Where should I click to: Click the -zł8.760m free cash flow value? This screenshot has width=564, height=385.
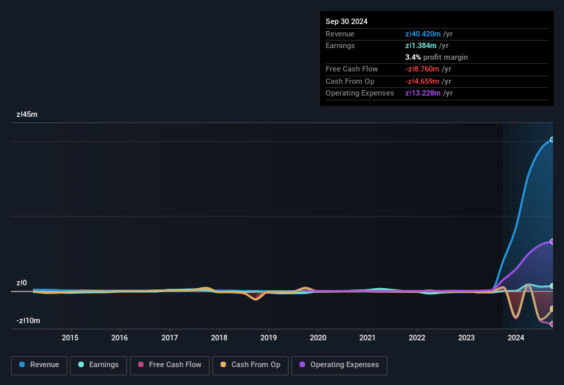422,69
